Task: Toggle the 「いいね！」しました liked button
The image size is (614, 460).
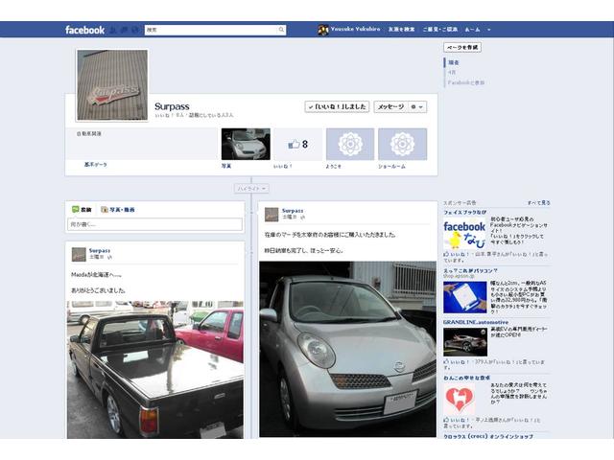Action: pos(337,106)
